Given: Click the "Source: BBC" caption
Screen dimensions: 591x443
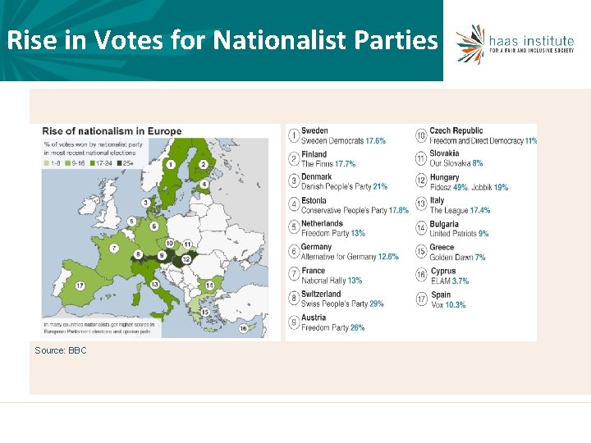Looking at the screenshot, I should pyautogui.click(x=61, y=350).
